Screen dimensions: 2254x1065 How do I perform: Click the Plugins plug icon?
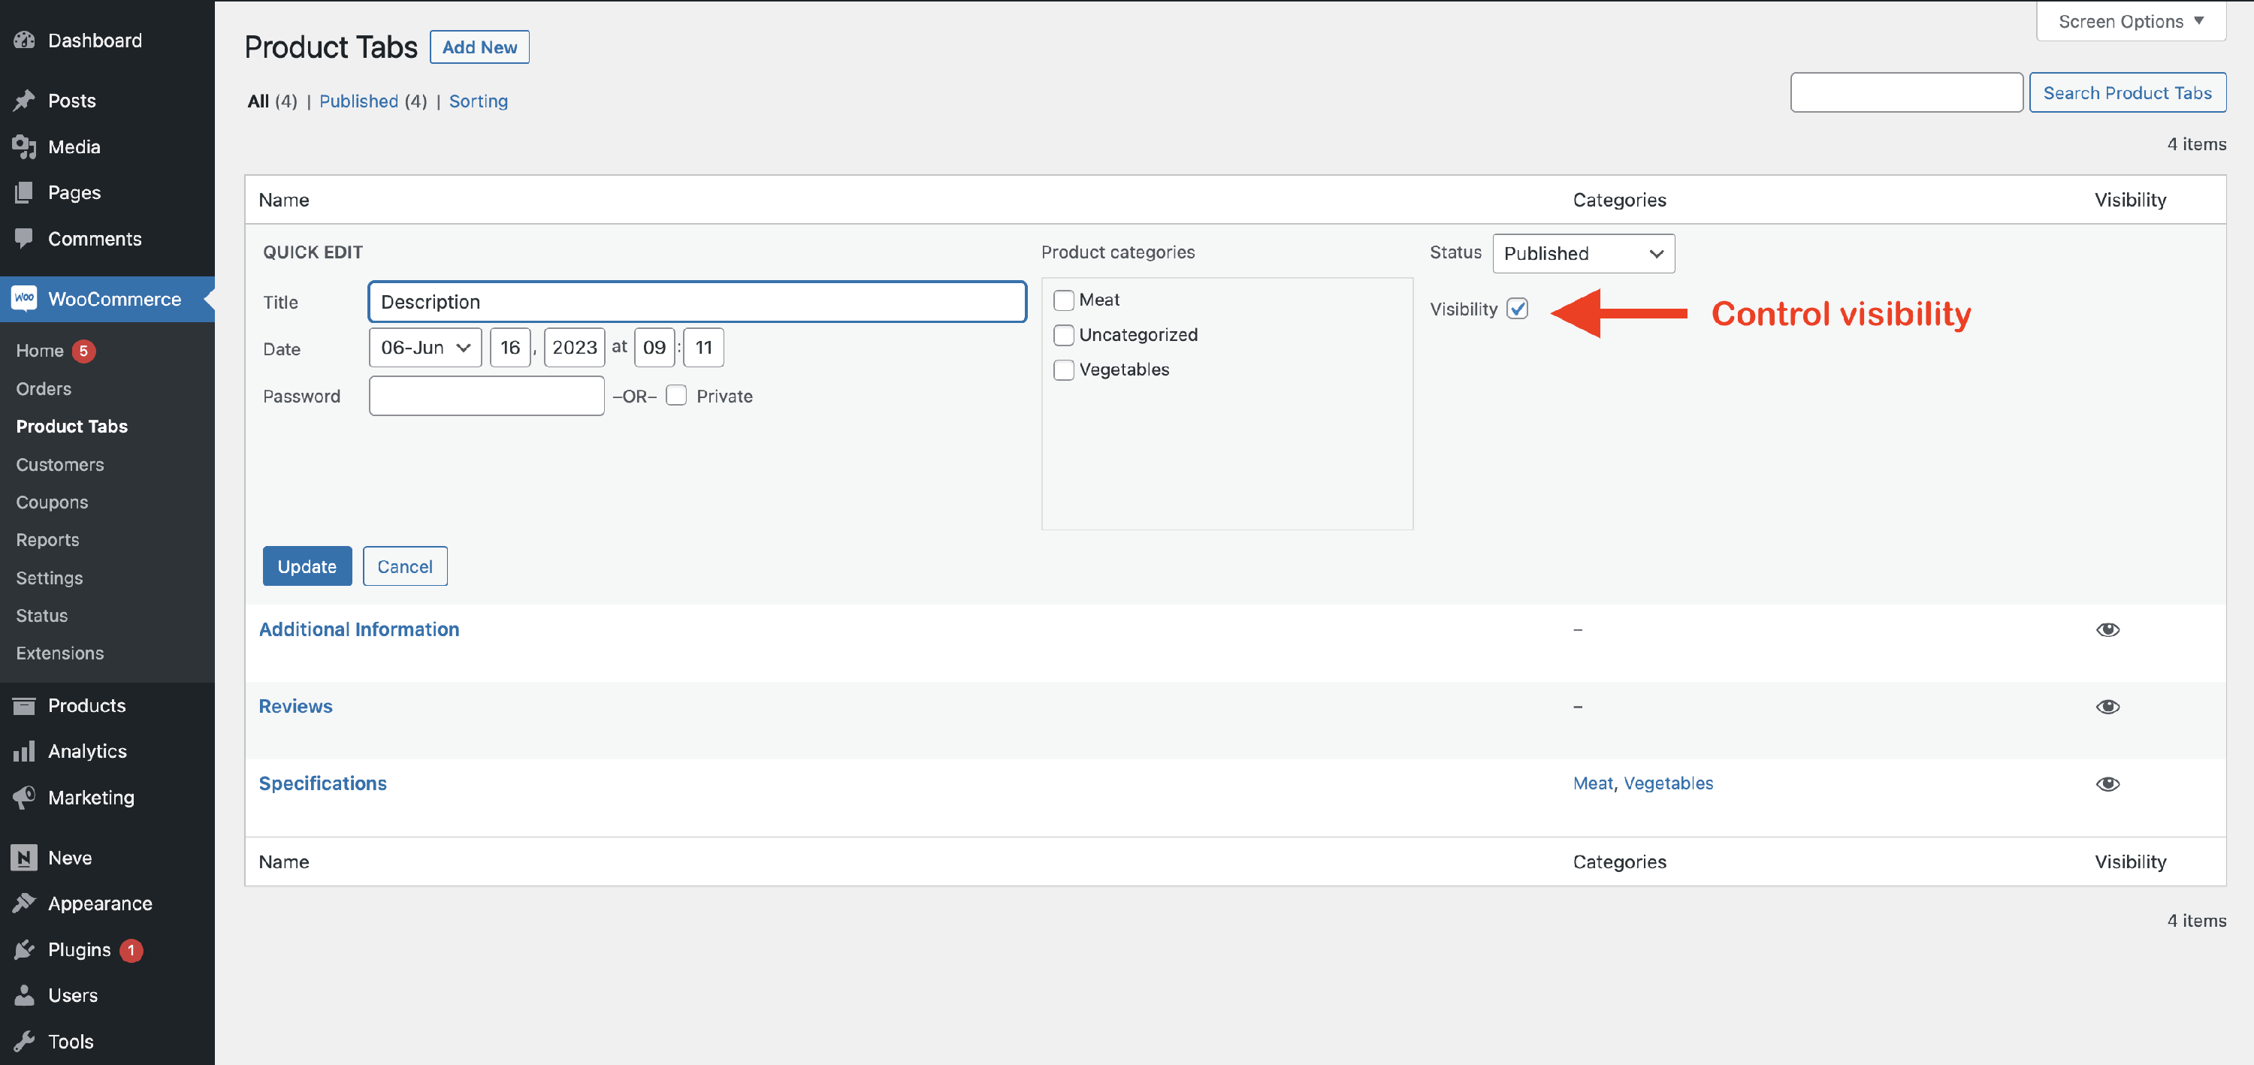pos(25,949)
